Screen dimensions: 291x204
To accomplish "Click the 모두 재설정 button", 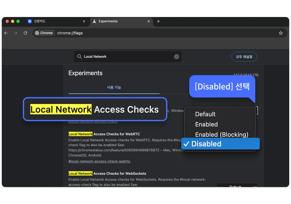I will tap(244, 57).
